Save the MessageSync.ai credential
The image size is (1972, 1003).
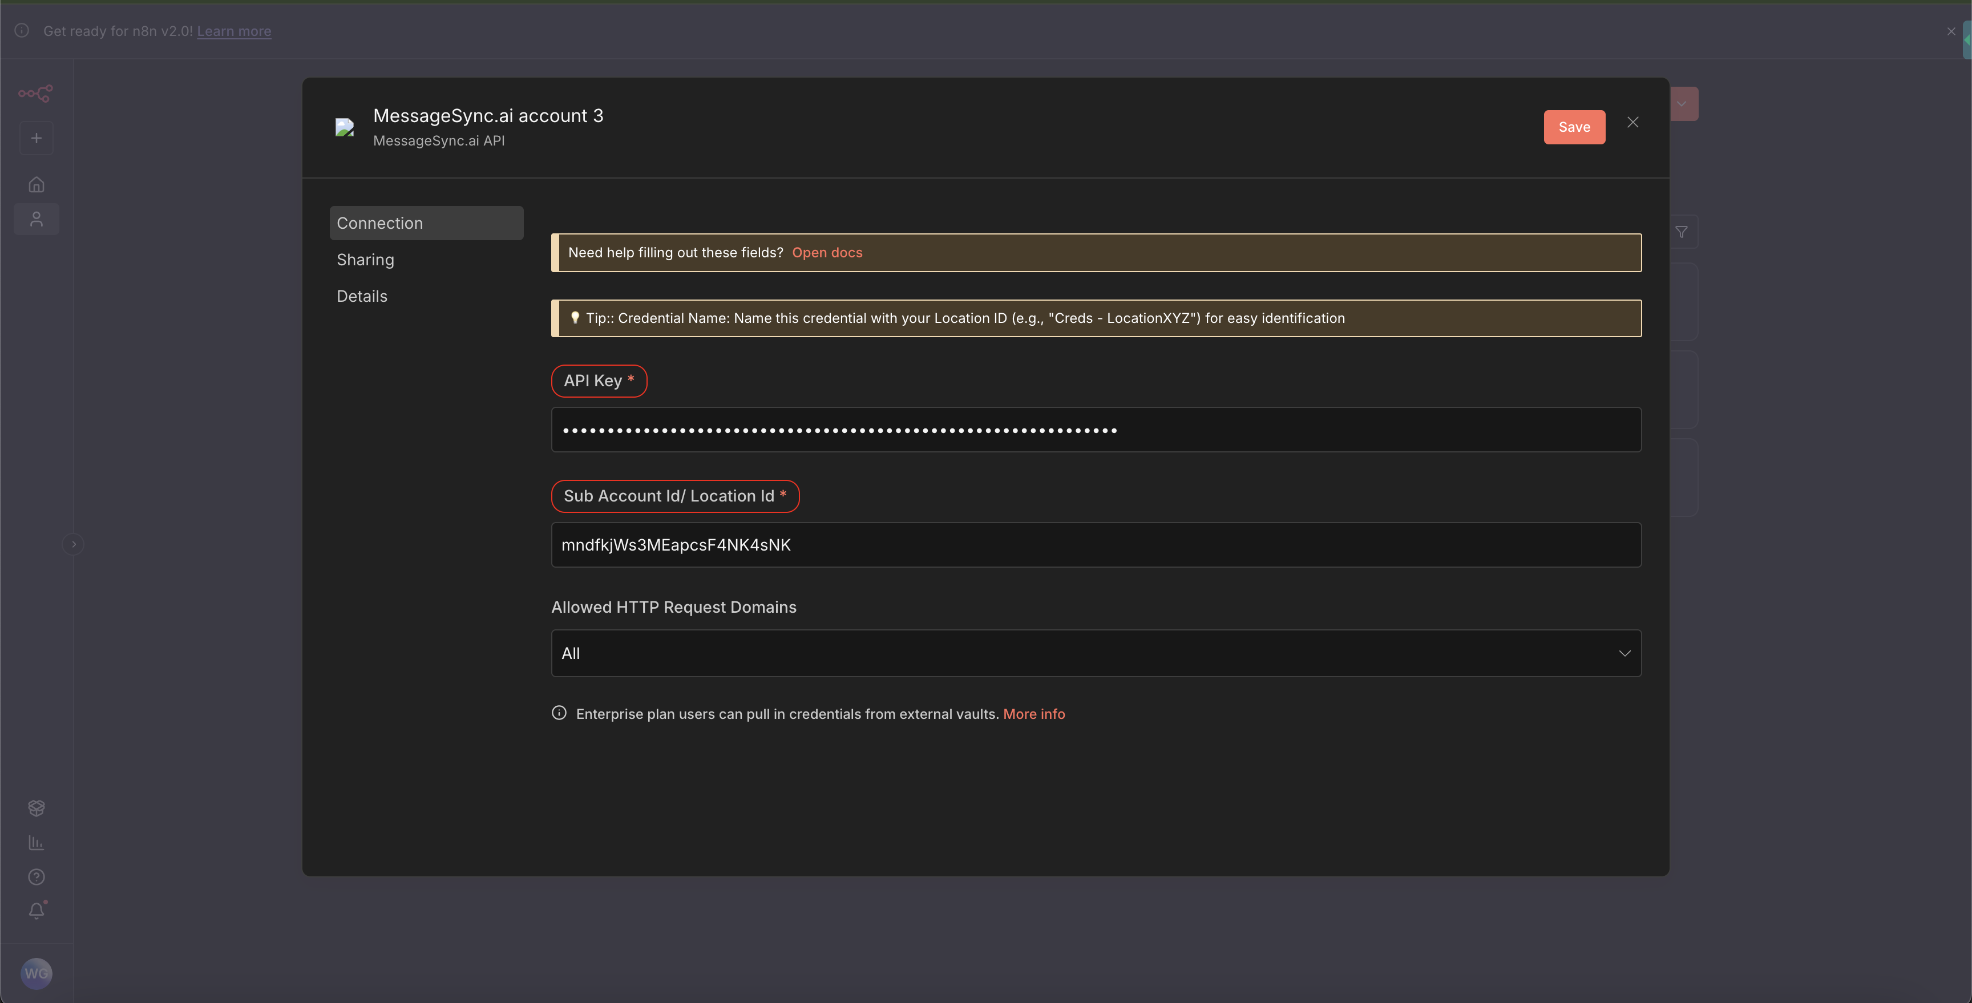coord(1574,127)
